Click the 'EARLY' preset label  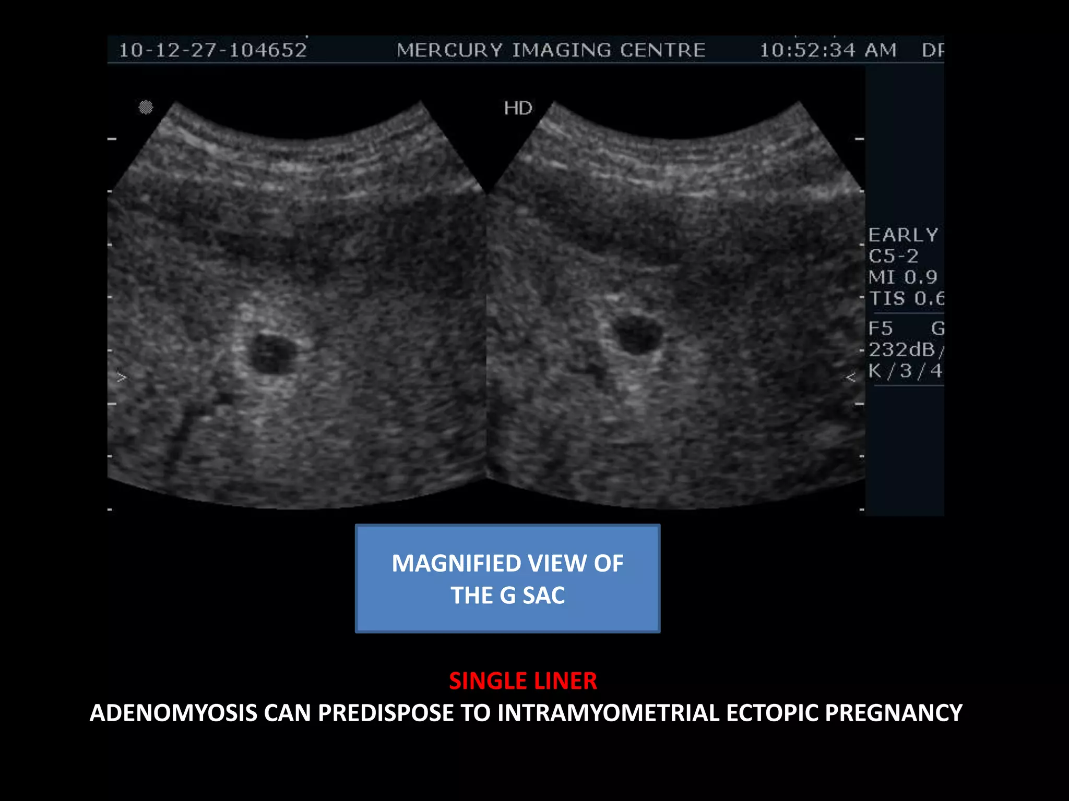pos(903,235)
